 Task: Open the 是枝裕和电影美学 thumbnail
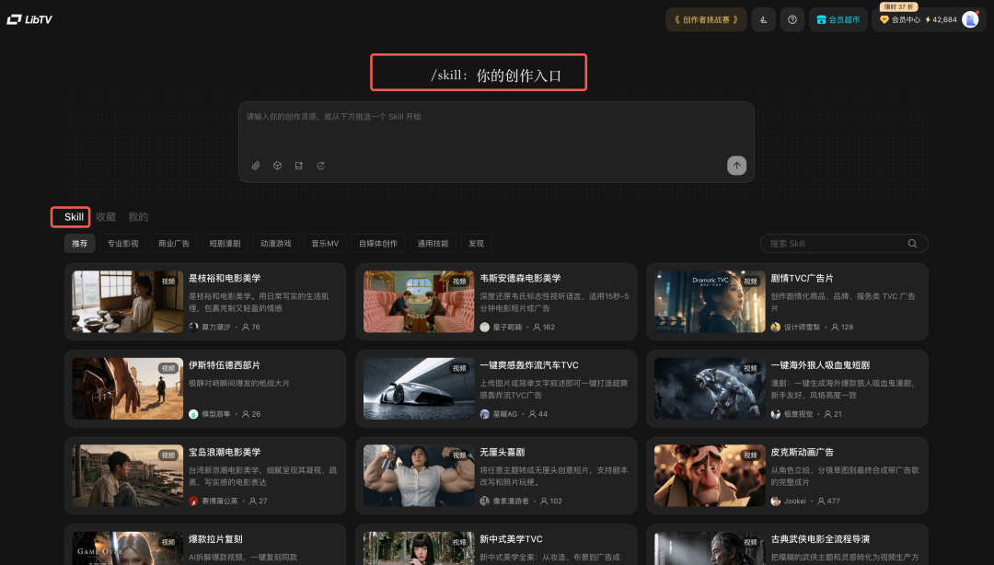[127, 302]
